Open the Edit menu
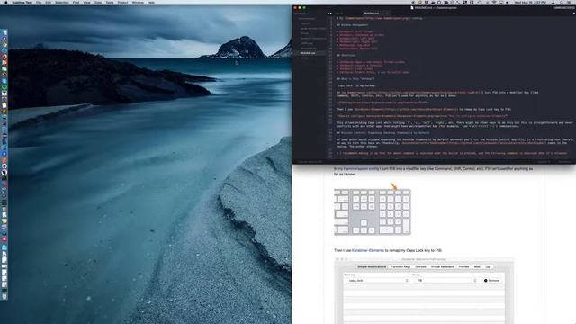The image size is (576, 324). coord(48,2)
